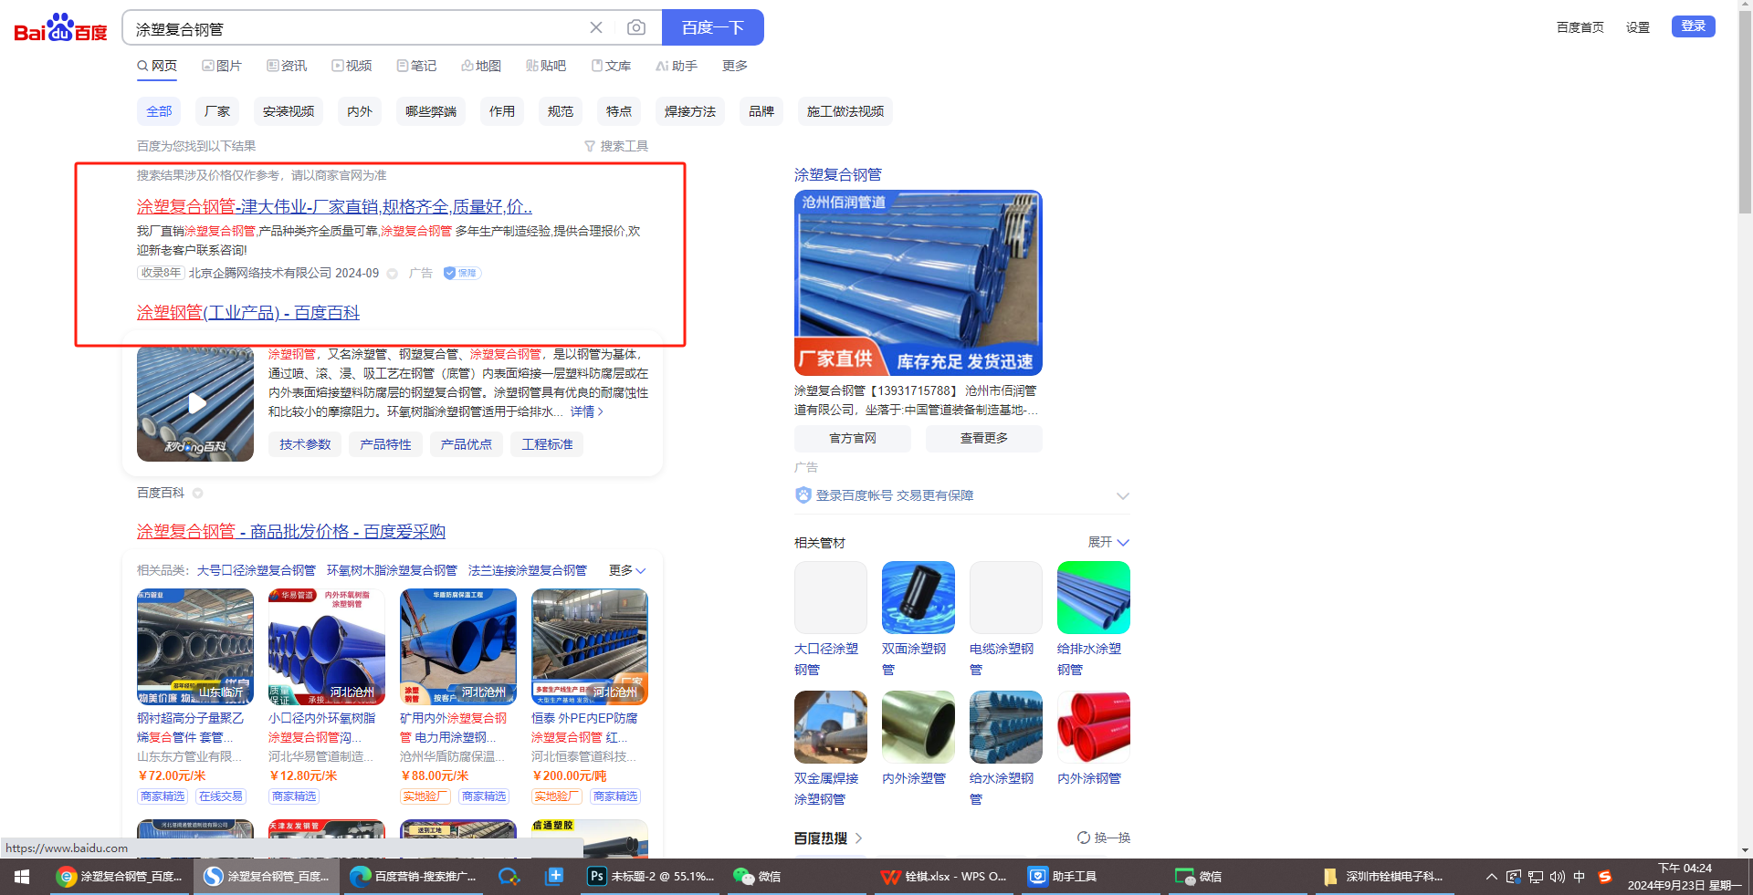1753x895 pixels.
Task: Open the 津大伟业 ad result link
Action: pyautogui.click(x=334, y=207)
